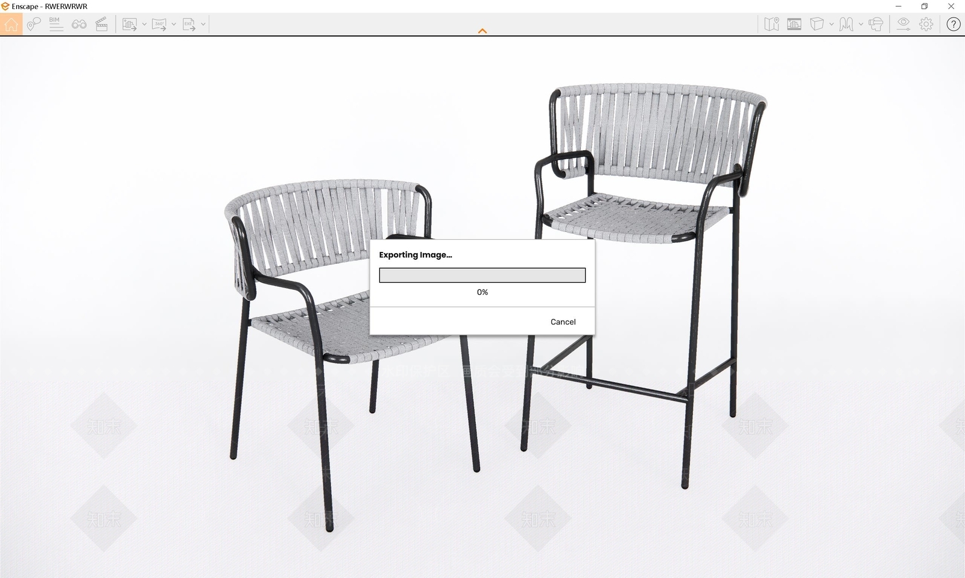Open View Management via the binoculars icon

79,24
